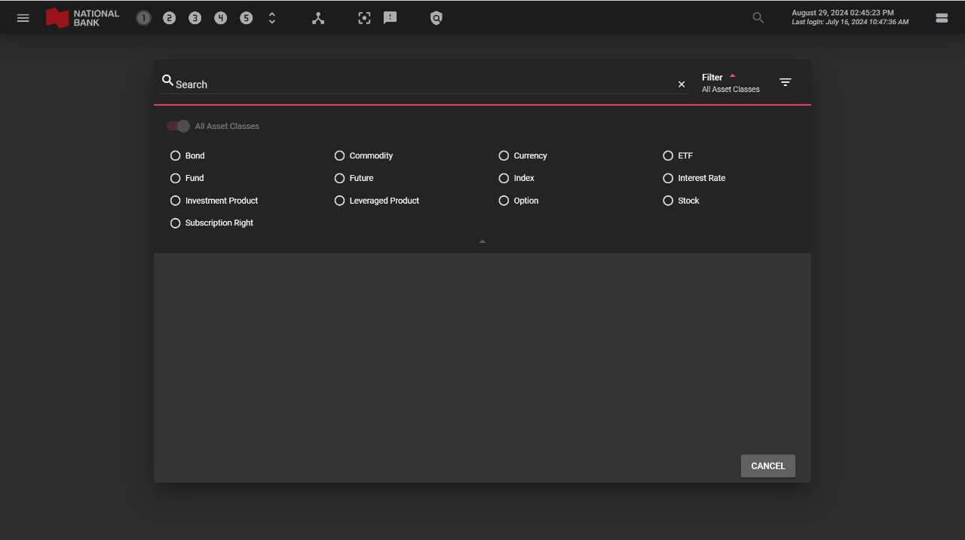Screen dimensions: 965x540
Task: Click the top bar search magnifier
Action: (758, 18)
